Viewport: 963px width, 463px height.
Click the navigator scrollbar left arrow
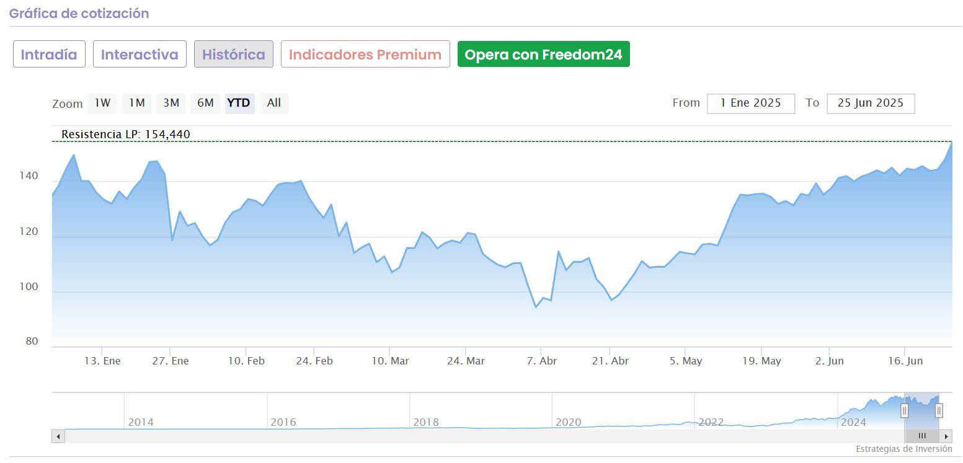point(58,436)
